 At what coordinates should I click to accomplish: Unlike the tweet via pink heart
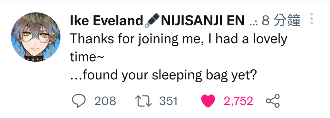point(208,101)
